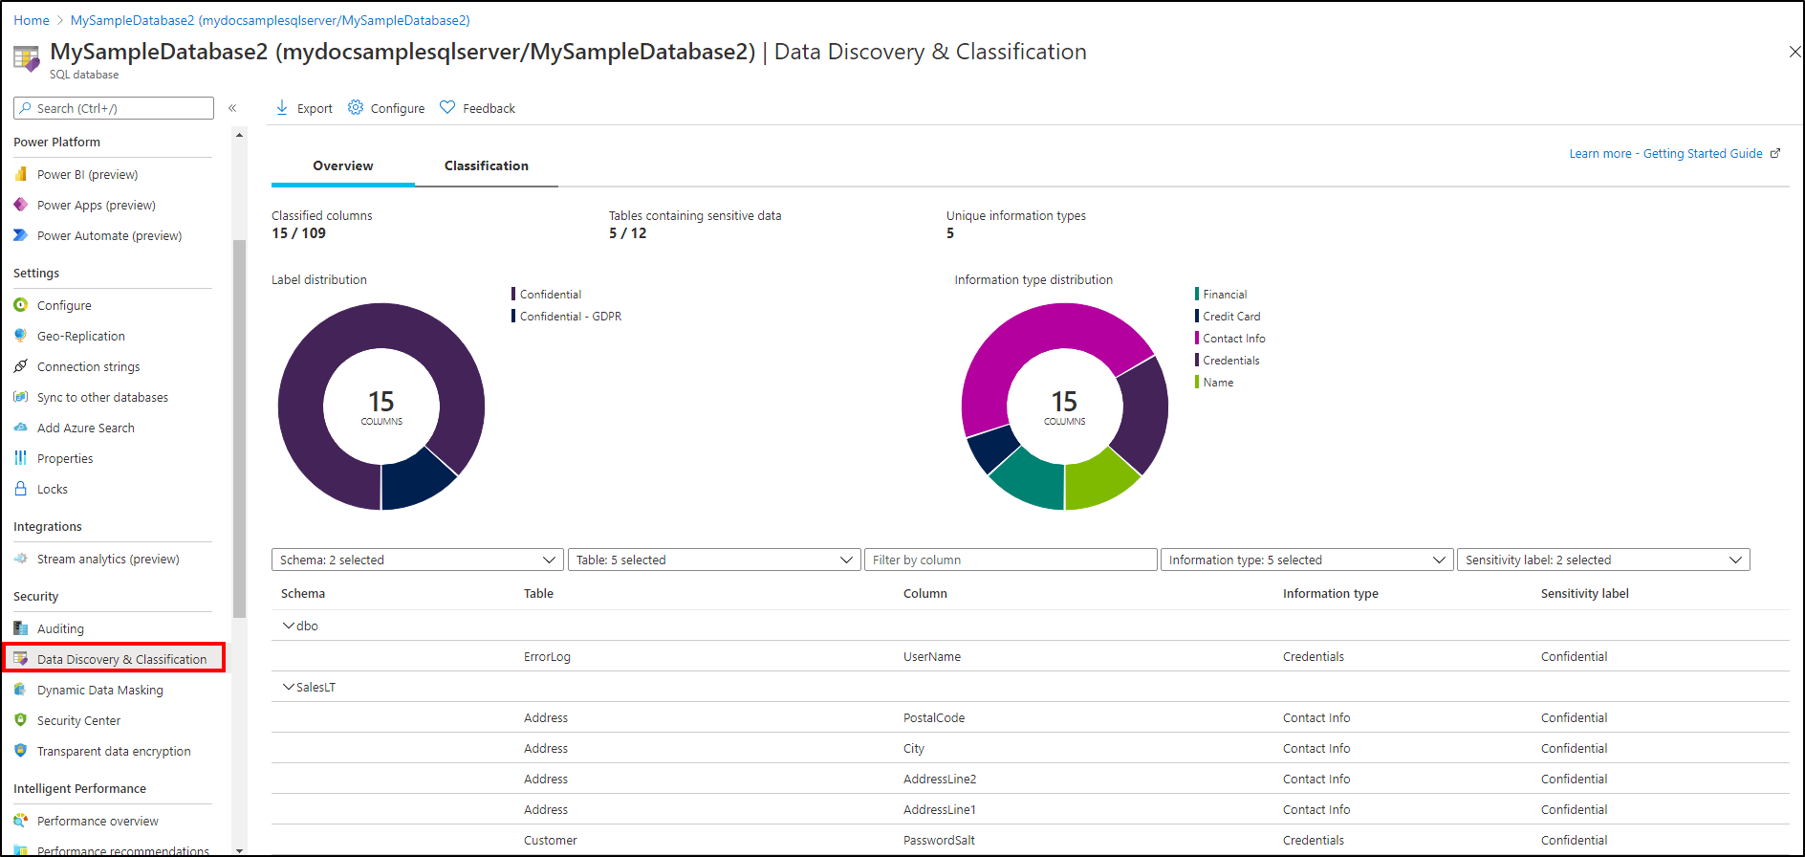Click the Stream analytics (preview) icon
Screen dimensions: 1805x857
pyautogui.click(x=21, y=559)
